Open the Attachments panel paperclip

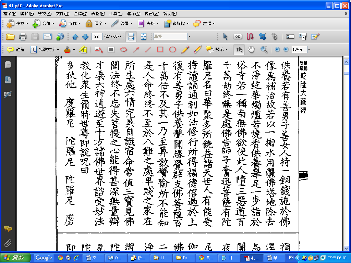point(8,243)
